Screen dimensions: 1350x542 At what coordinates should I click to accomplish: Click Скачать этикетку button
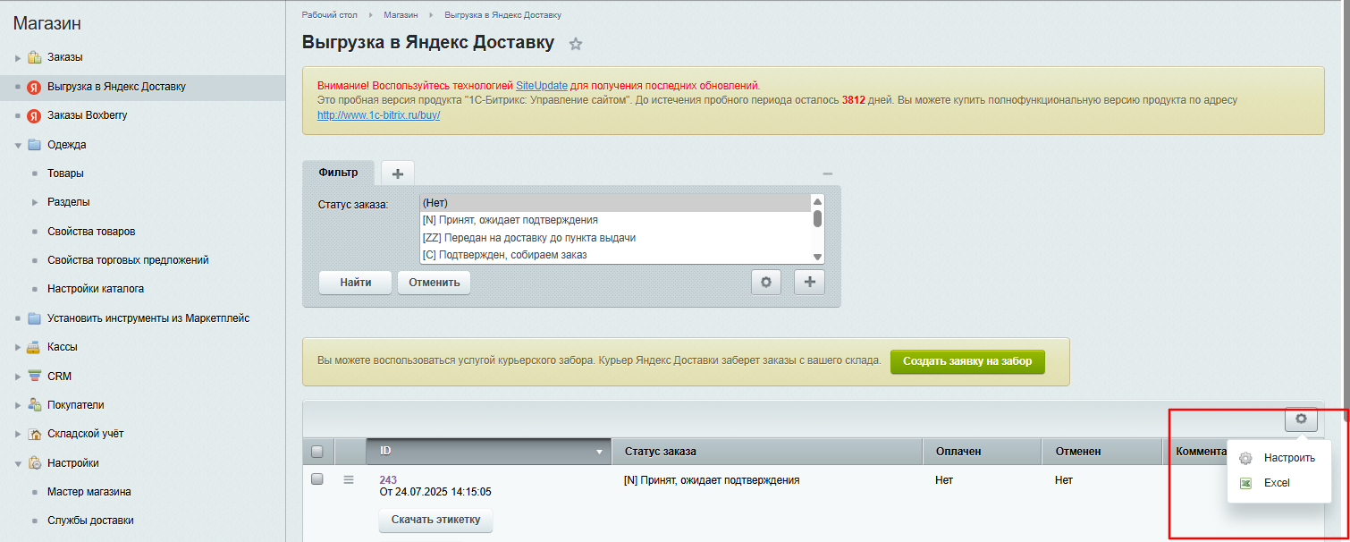coord(435,520)
